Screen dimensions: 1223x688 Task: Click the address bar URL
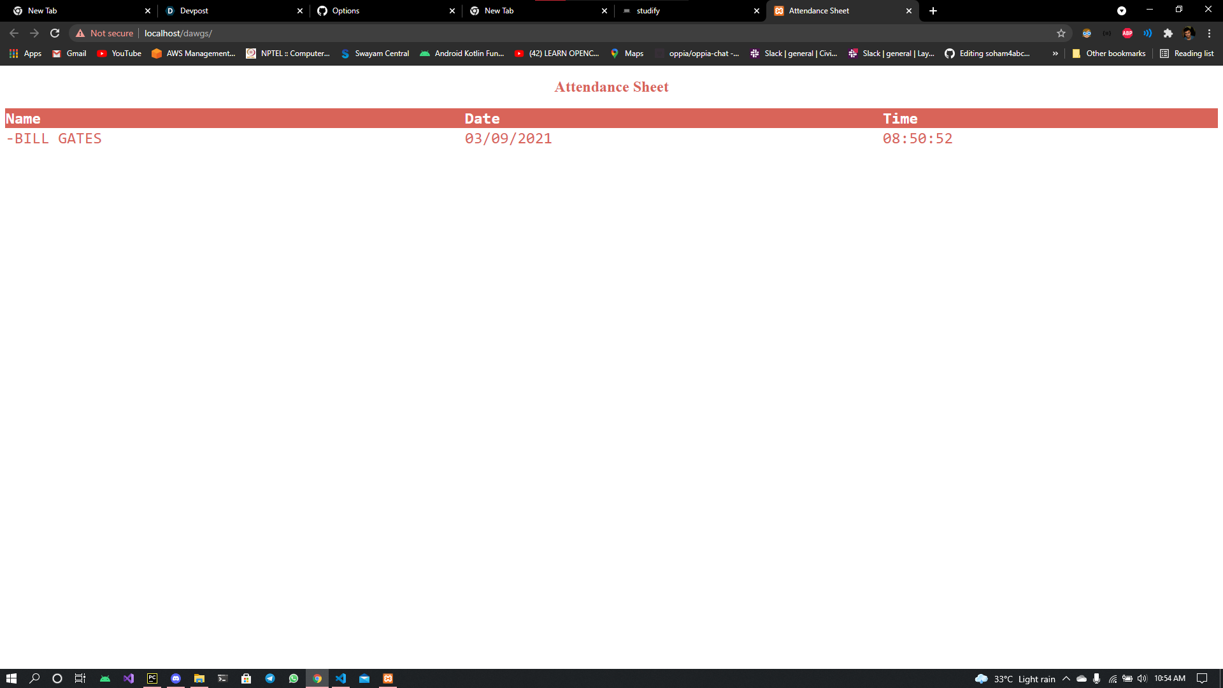tap(178, 33)
